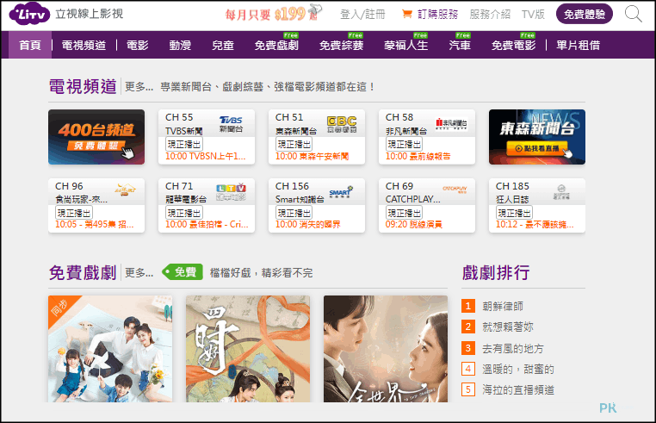The height and width of the screenshot is (423, 656).
Task: Click 登入/註冊 link
Action: (362, 15)
